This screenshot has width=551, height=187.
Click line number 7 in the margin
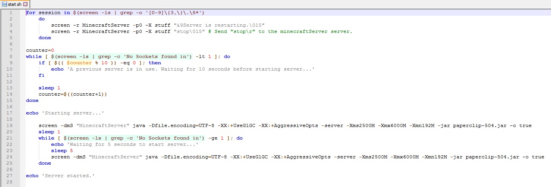pyautogui.click(x=11, y=50)
